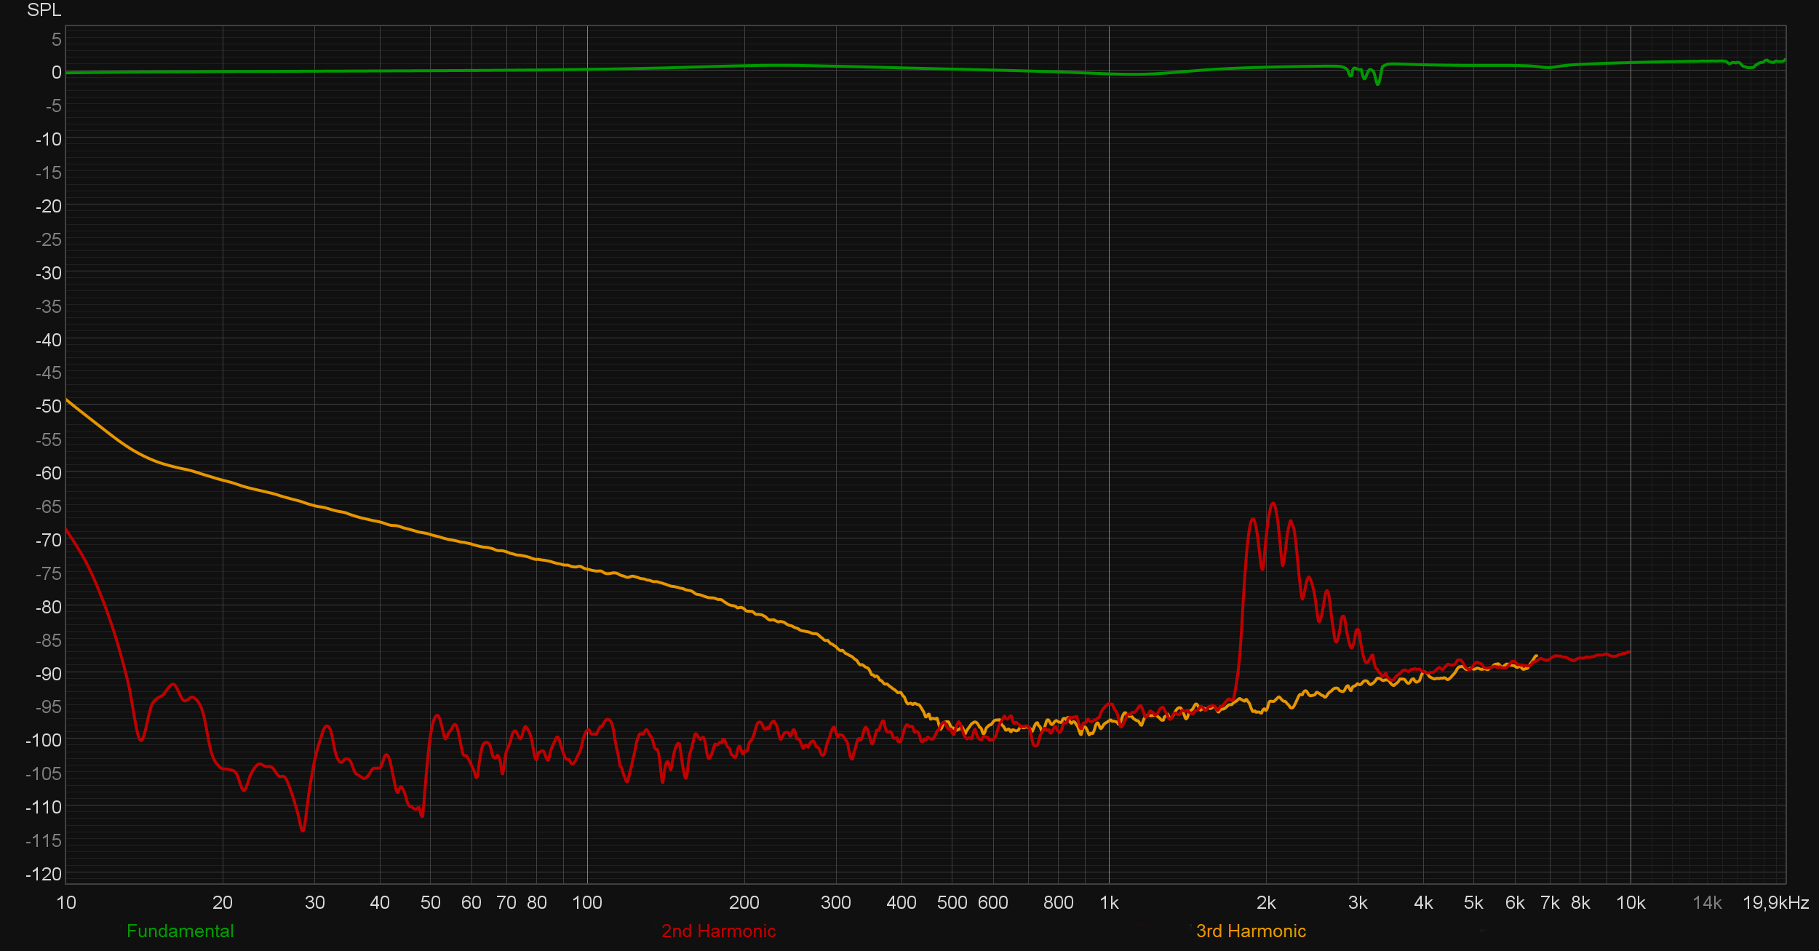Viewport: 1819px width, 951px height.
Task: Click the green fundamental dip just past 3k
Action: coord(1377,84)
